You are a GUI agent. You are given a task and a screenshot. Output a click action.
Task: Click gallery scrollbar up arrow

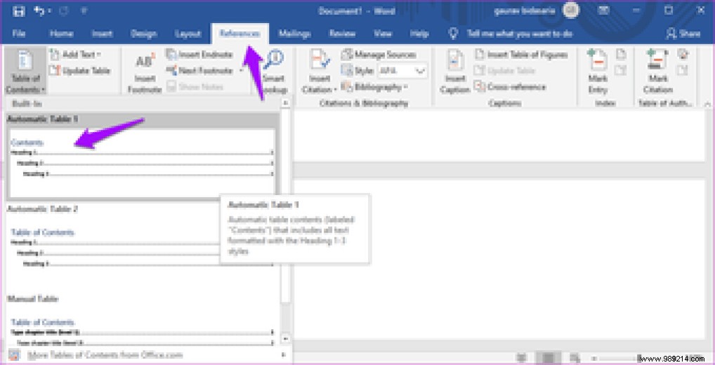click(x=285, y=103)
